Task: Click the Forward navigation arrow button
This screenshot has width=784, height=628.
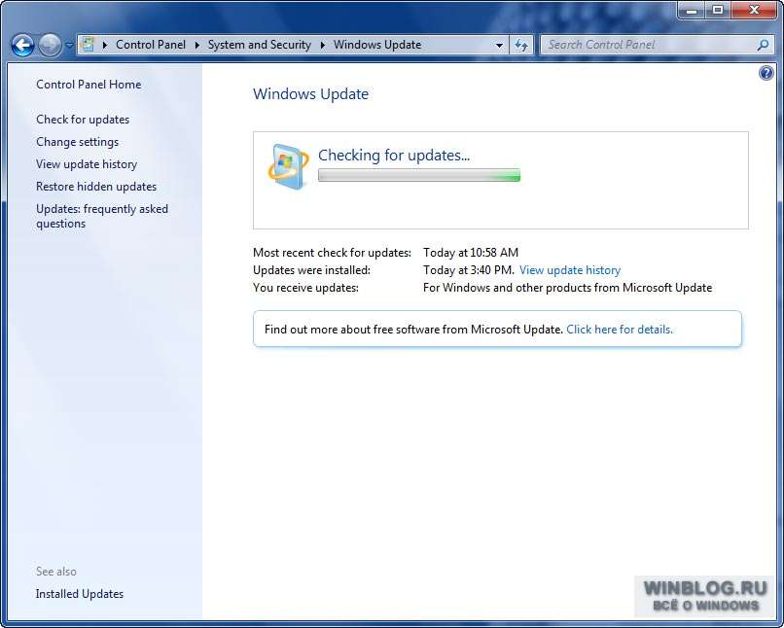Action: (x=50, y=46)
